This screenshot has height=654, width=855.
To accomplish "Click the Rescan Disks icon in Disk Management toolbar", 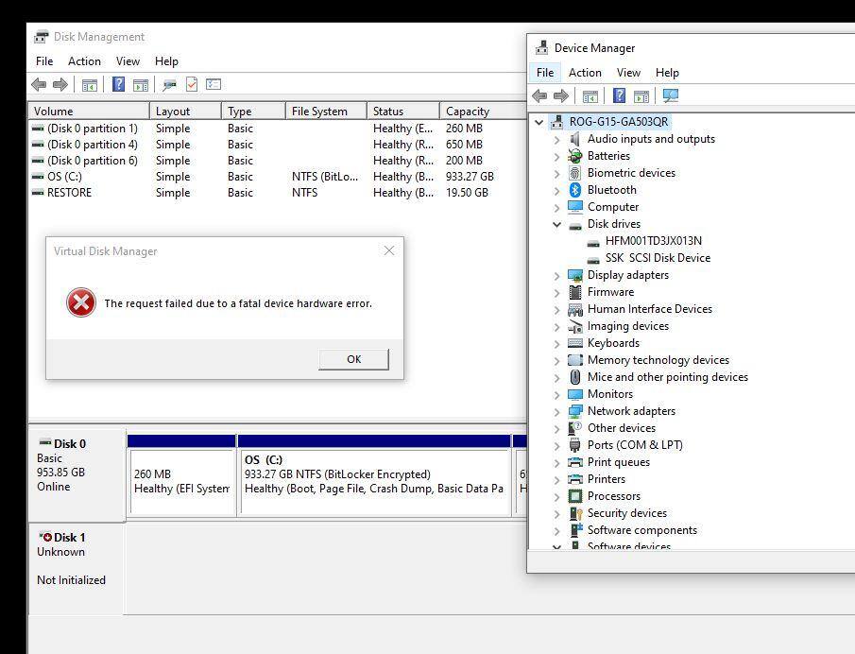I will point(169,84).
